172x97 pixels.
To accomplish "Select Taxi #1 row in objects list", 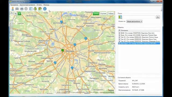I will click(x=139, y=37).
